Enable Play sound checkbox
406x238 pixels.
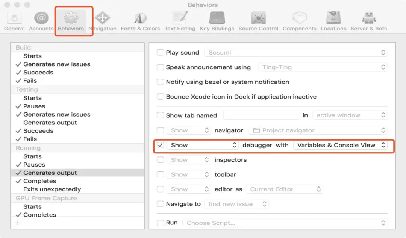coord(160,52)
